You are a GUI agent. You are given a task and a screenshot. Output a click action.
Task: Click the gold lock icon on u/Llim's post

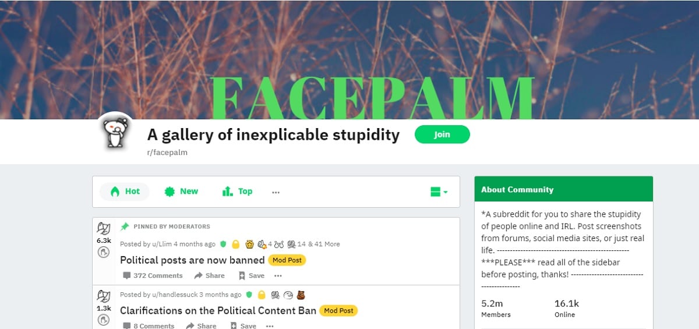click(x=236, y=244)
